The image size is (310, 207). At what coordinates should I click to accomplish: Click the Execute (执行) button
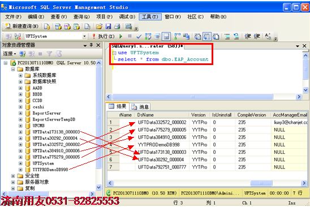[104, 36]
